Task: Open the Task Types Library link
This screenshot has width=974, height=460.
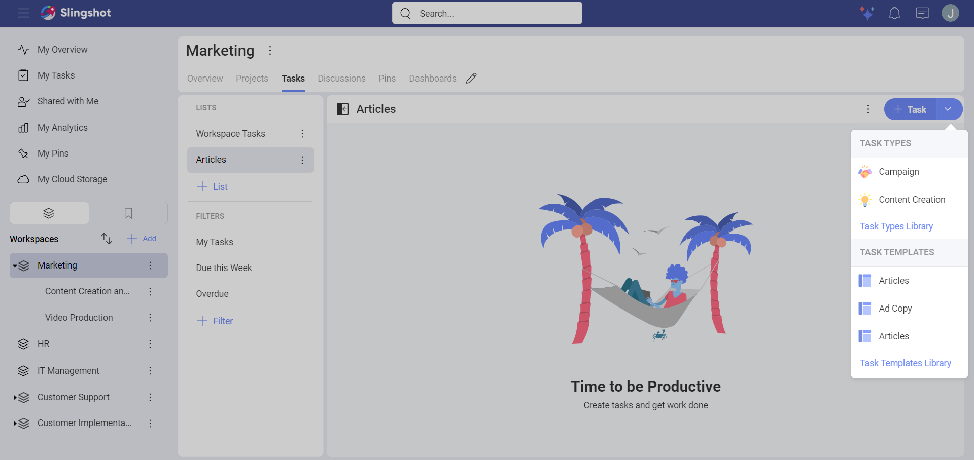Action: pos(896,226)
